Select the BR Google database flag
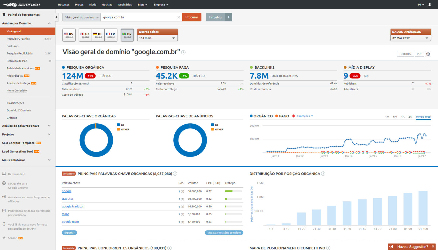This screenshot has width=438, height=250. point(127,35)
